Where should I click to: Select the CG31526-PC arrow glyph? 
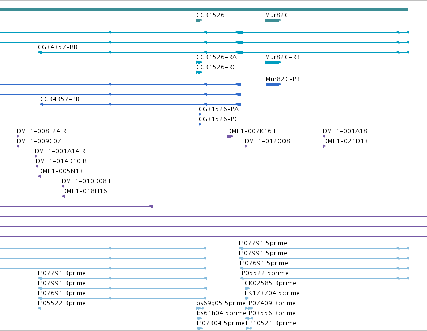[200, 125]
